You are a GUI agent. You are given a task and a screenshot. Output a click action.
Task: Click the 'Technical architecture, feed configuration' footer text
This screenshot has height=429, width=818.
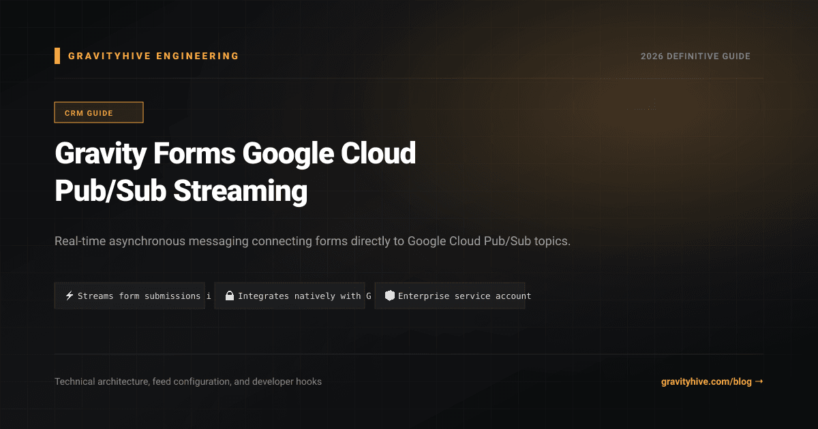pos(188,382)
